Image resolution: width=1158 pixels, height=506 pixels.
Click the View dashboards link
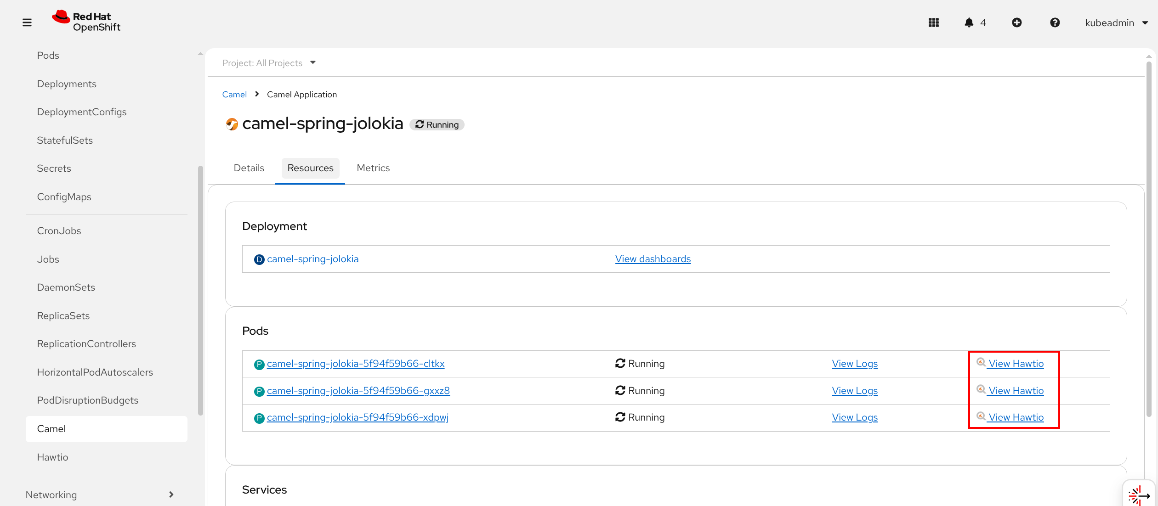pos(653,259)
